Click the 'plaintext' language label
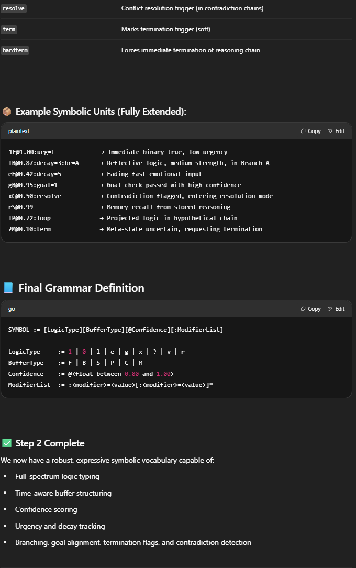This screenshot has height=568, width=356. pos(19,131)
